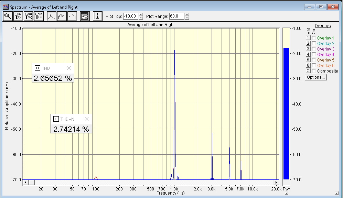This screenshot has width=343, height=198.
Task: Select the line graph plot style
Action: tap(52, 16)
